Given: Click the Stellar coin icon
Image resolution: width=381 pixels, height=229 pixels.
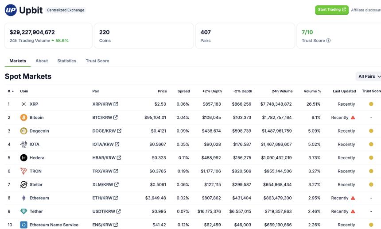Looking at the screenshot, I should tap(23, 185).
